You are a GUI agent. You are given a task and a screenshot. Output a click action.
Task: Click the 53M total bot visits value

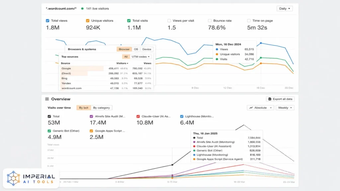click(54, 123)
